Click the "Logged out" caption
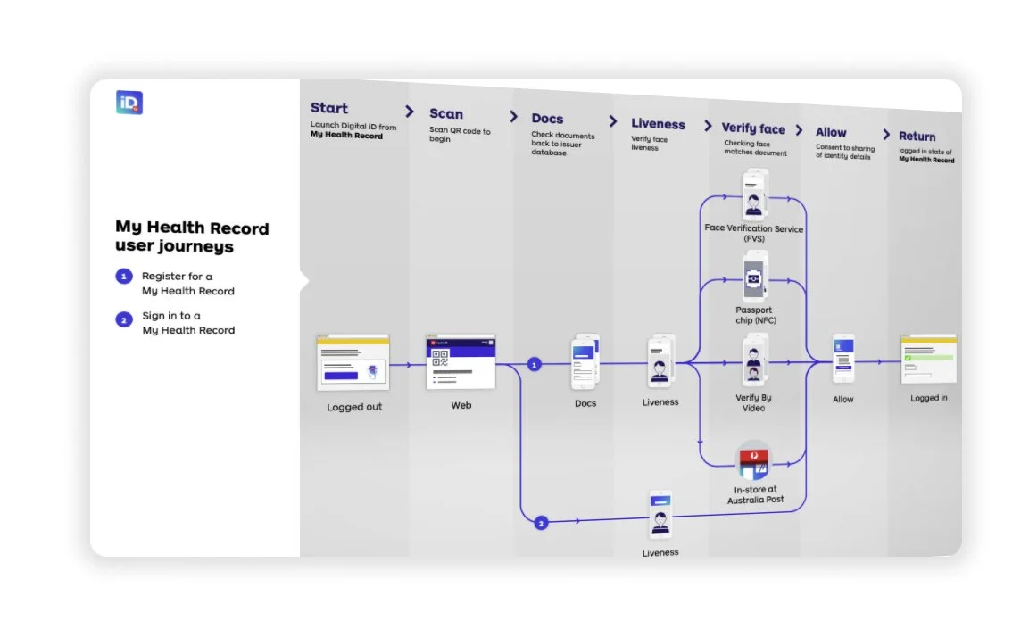The width and height of the screenshot is (1029, 629). pos(354,407)
